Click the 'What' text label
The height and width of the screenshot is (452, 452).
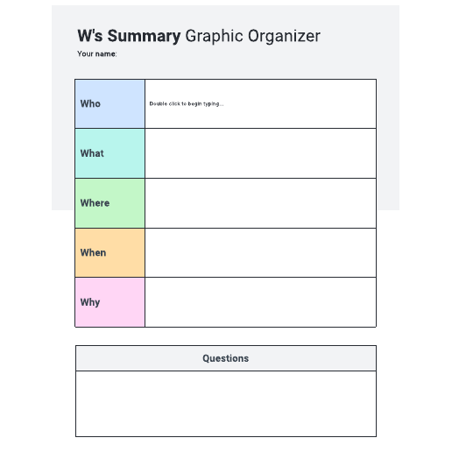pyautogui.click(x=92, y=153)
